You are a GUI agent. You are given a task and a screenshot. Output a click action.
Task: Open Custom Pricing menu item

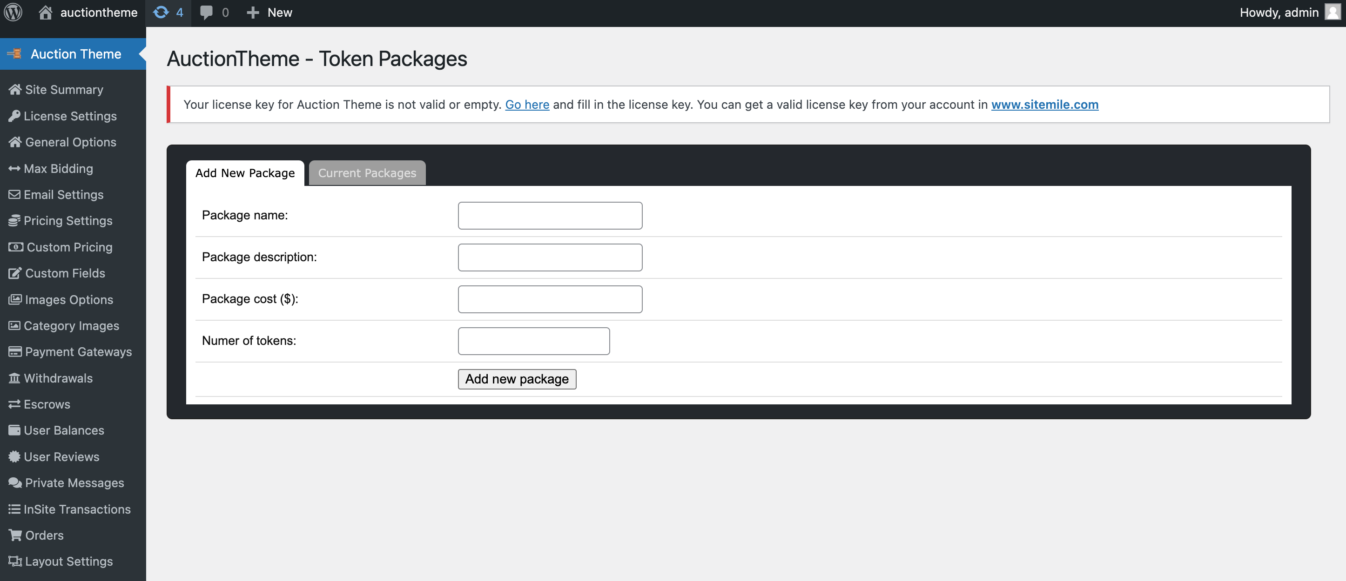tap(69, 247)
